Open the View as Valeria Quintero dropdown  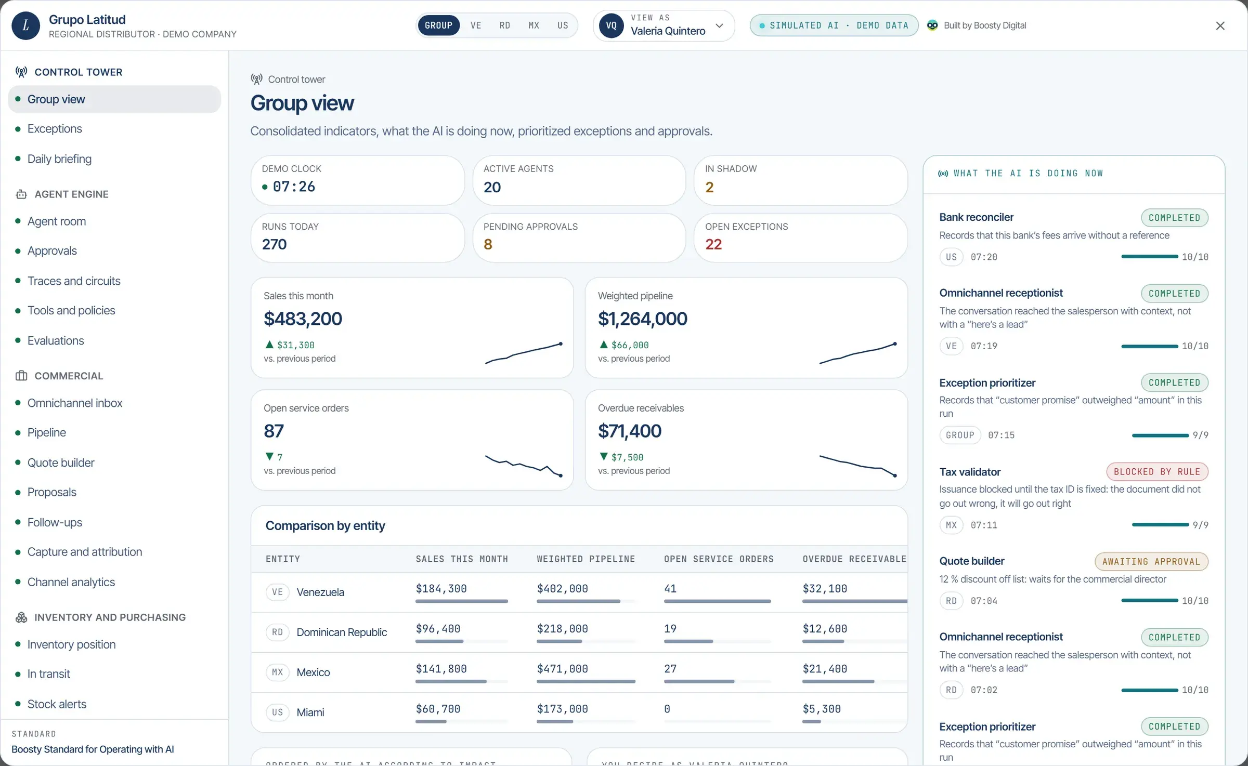click(664, 25)
